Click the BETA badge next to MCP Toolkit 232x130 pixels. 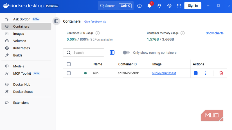pos(36,73)
